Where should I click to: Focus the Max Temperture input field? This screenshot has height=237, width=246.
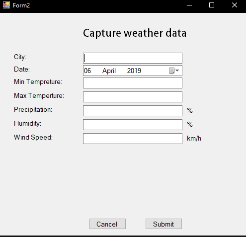[x=133, y=97]
